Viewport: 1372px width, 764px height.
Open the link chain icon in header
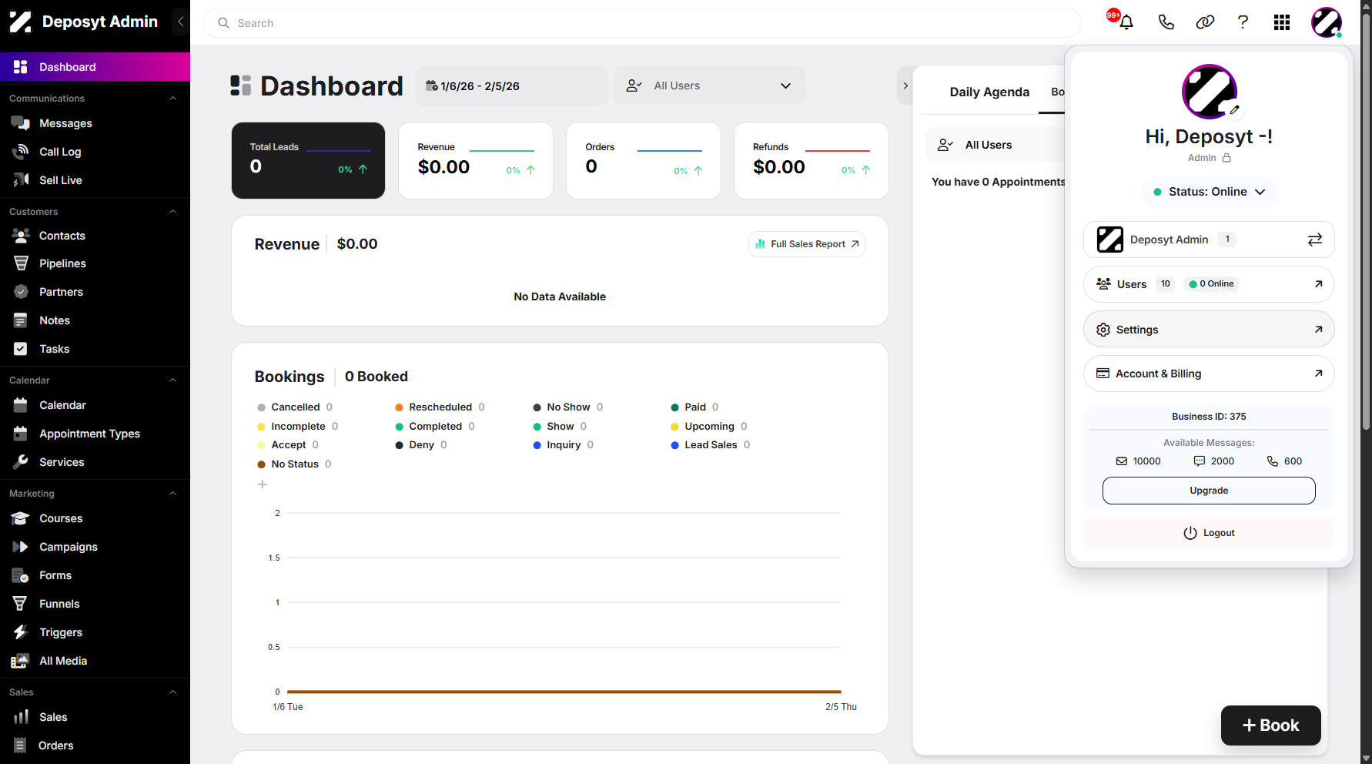[1205, 22]
